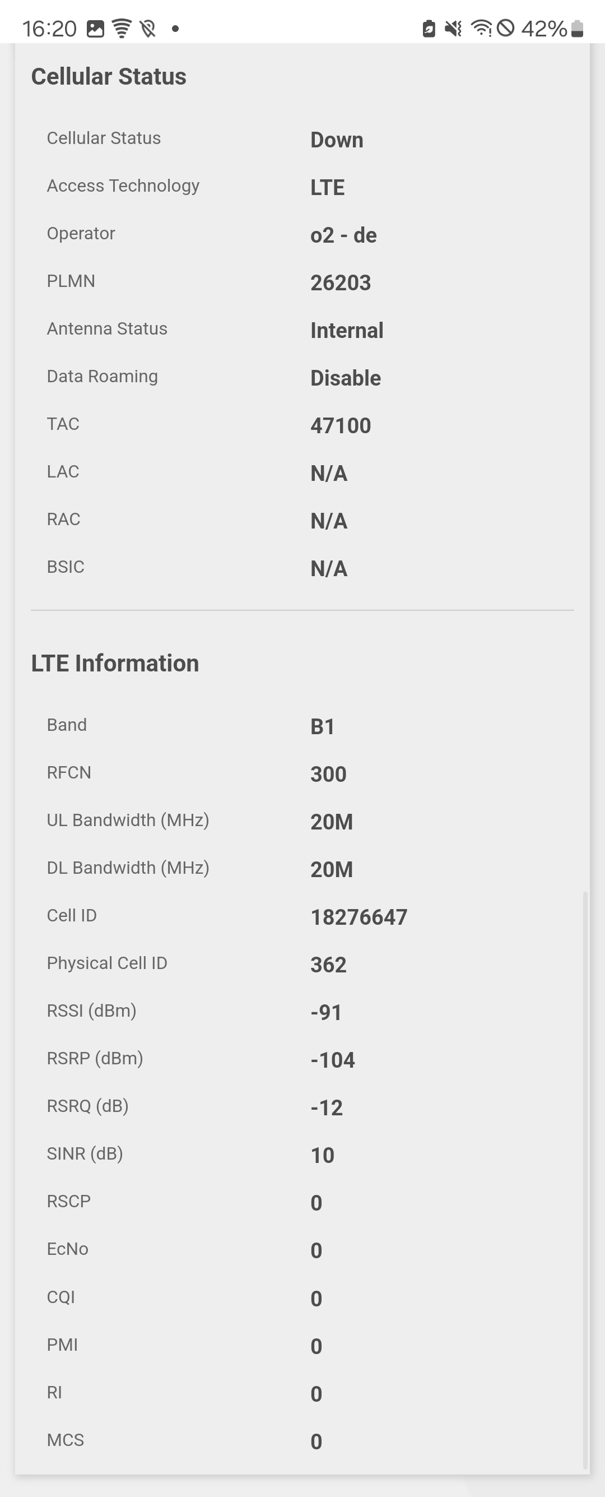Click the vertical scrollbar on right edge
Viewport: 605px width, 1497px height.
585,1180
